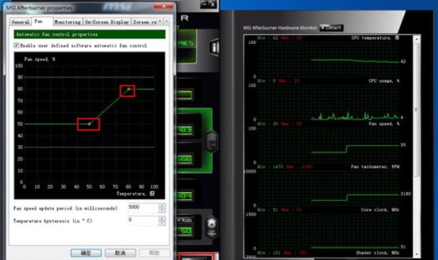This screenshot has height=260, width=438.
Task: Click the temperature unit icon under the fan curve
Action: (x=152, y=193)
